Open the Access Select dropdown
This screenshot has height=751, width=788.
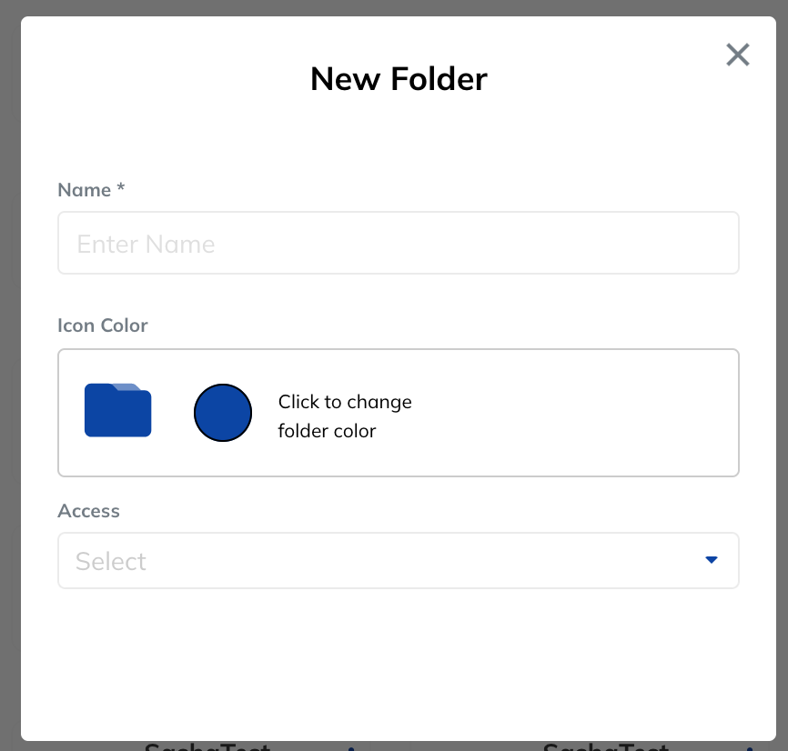398,560
